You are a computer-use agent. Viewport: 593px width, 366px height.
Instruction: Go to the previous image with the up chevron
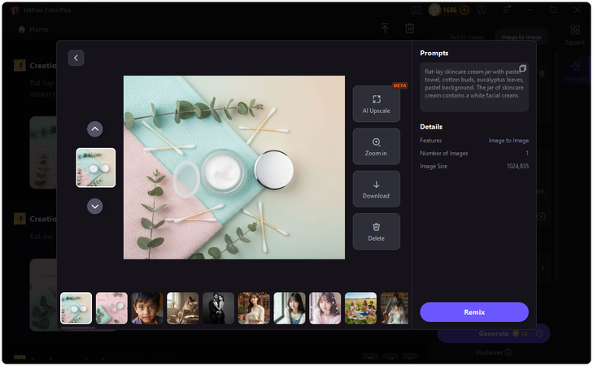coord(95,129)
